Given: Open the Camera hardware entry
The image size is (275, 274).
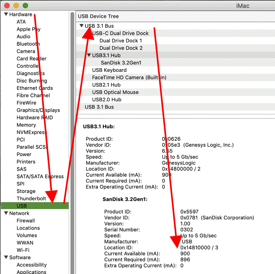Looking at the screenshot, I should [x=26, y=51].
